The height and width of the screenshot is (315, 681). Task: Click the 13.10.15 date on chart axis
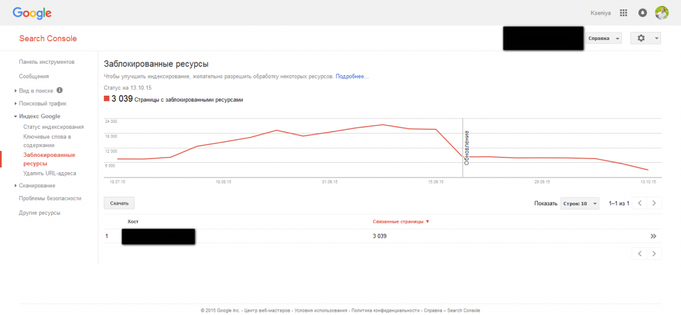(648, 182)
